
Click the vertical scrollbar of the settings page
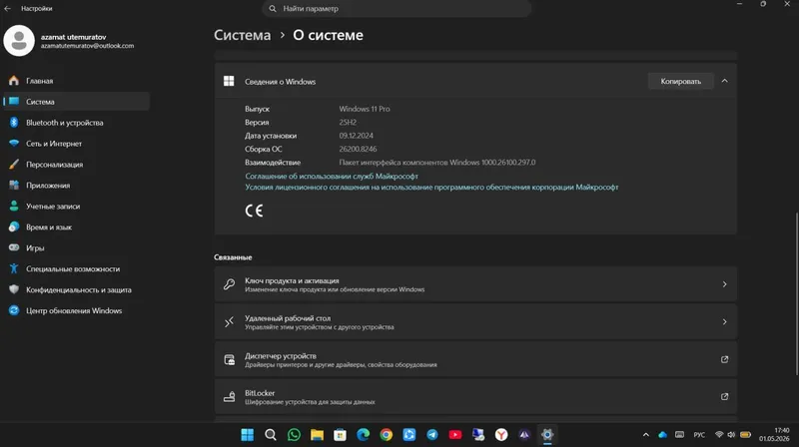coord(796,292)
